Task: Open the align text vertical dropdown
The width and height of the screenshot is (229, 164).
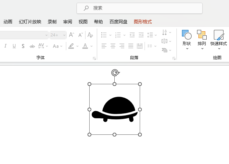Action: [167, 41]
